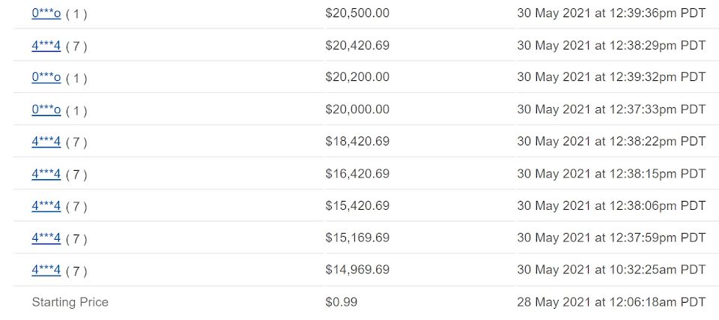The width and height of the screenshot is (719, 320).
Task: Open bidder 4***4 on the $18,420.69 bid
Action: pos(46,142)
